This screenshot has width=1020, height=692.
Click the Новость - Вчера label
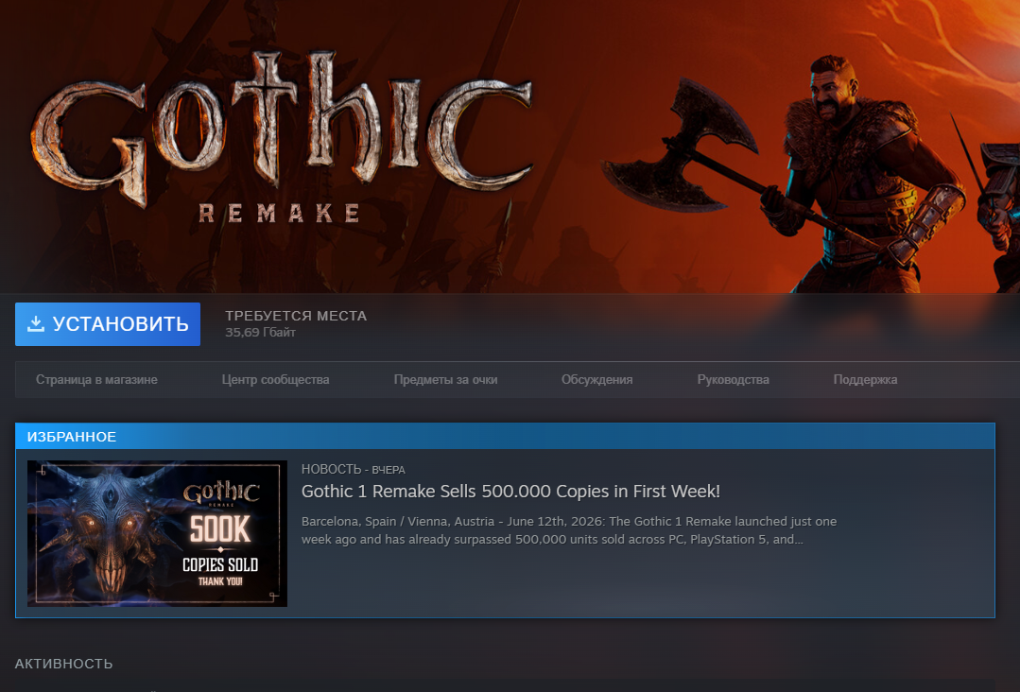click(x=354, y=470)
